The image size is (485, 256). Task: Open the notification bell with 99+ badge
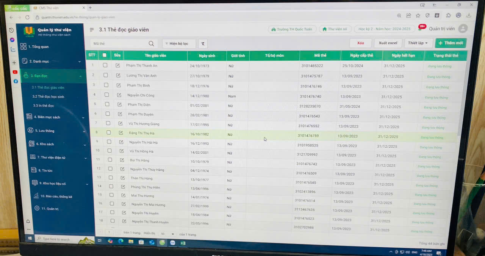[x=420, y=28]
